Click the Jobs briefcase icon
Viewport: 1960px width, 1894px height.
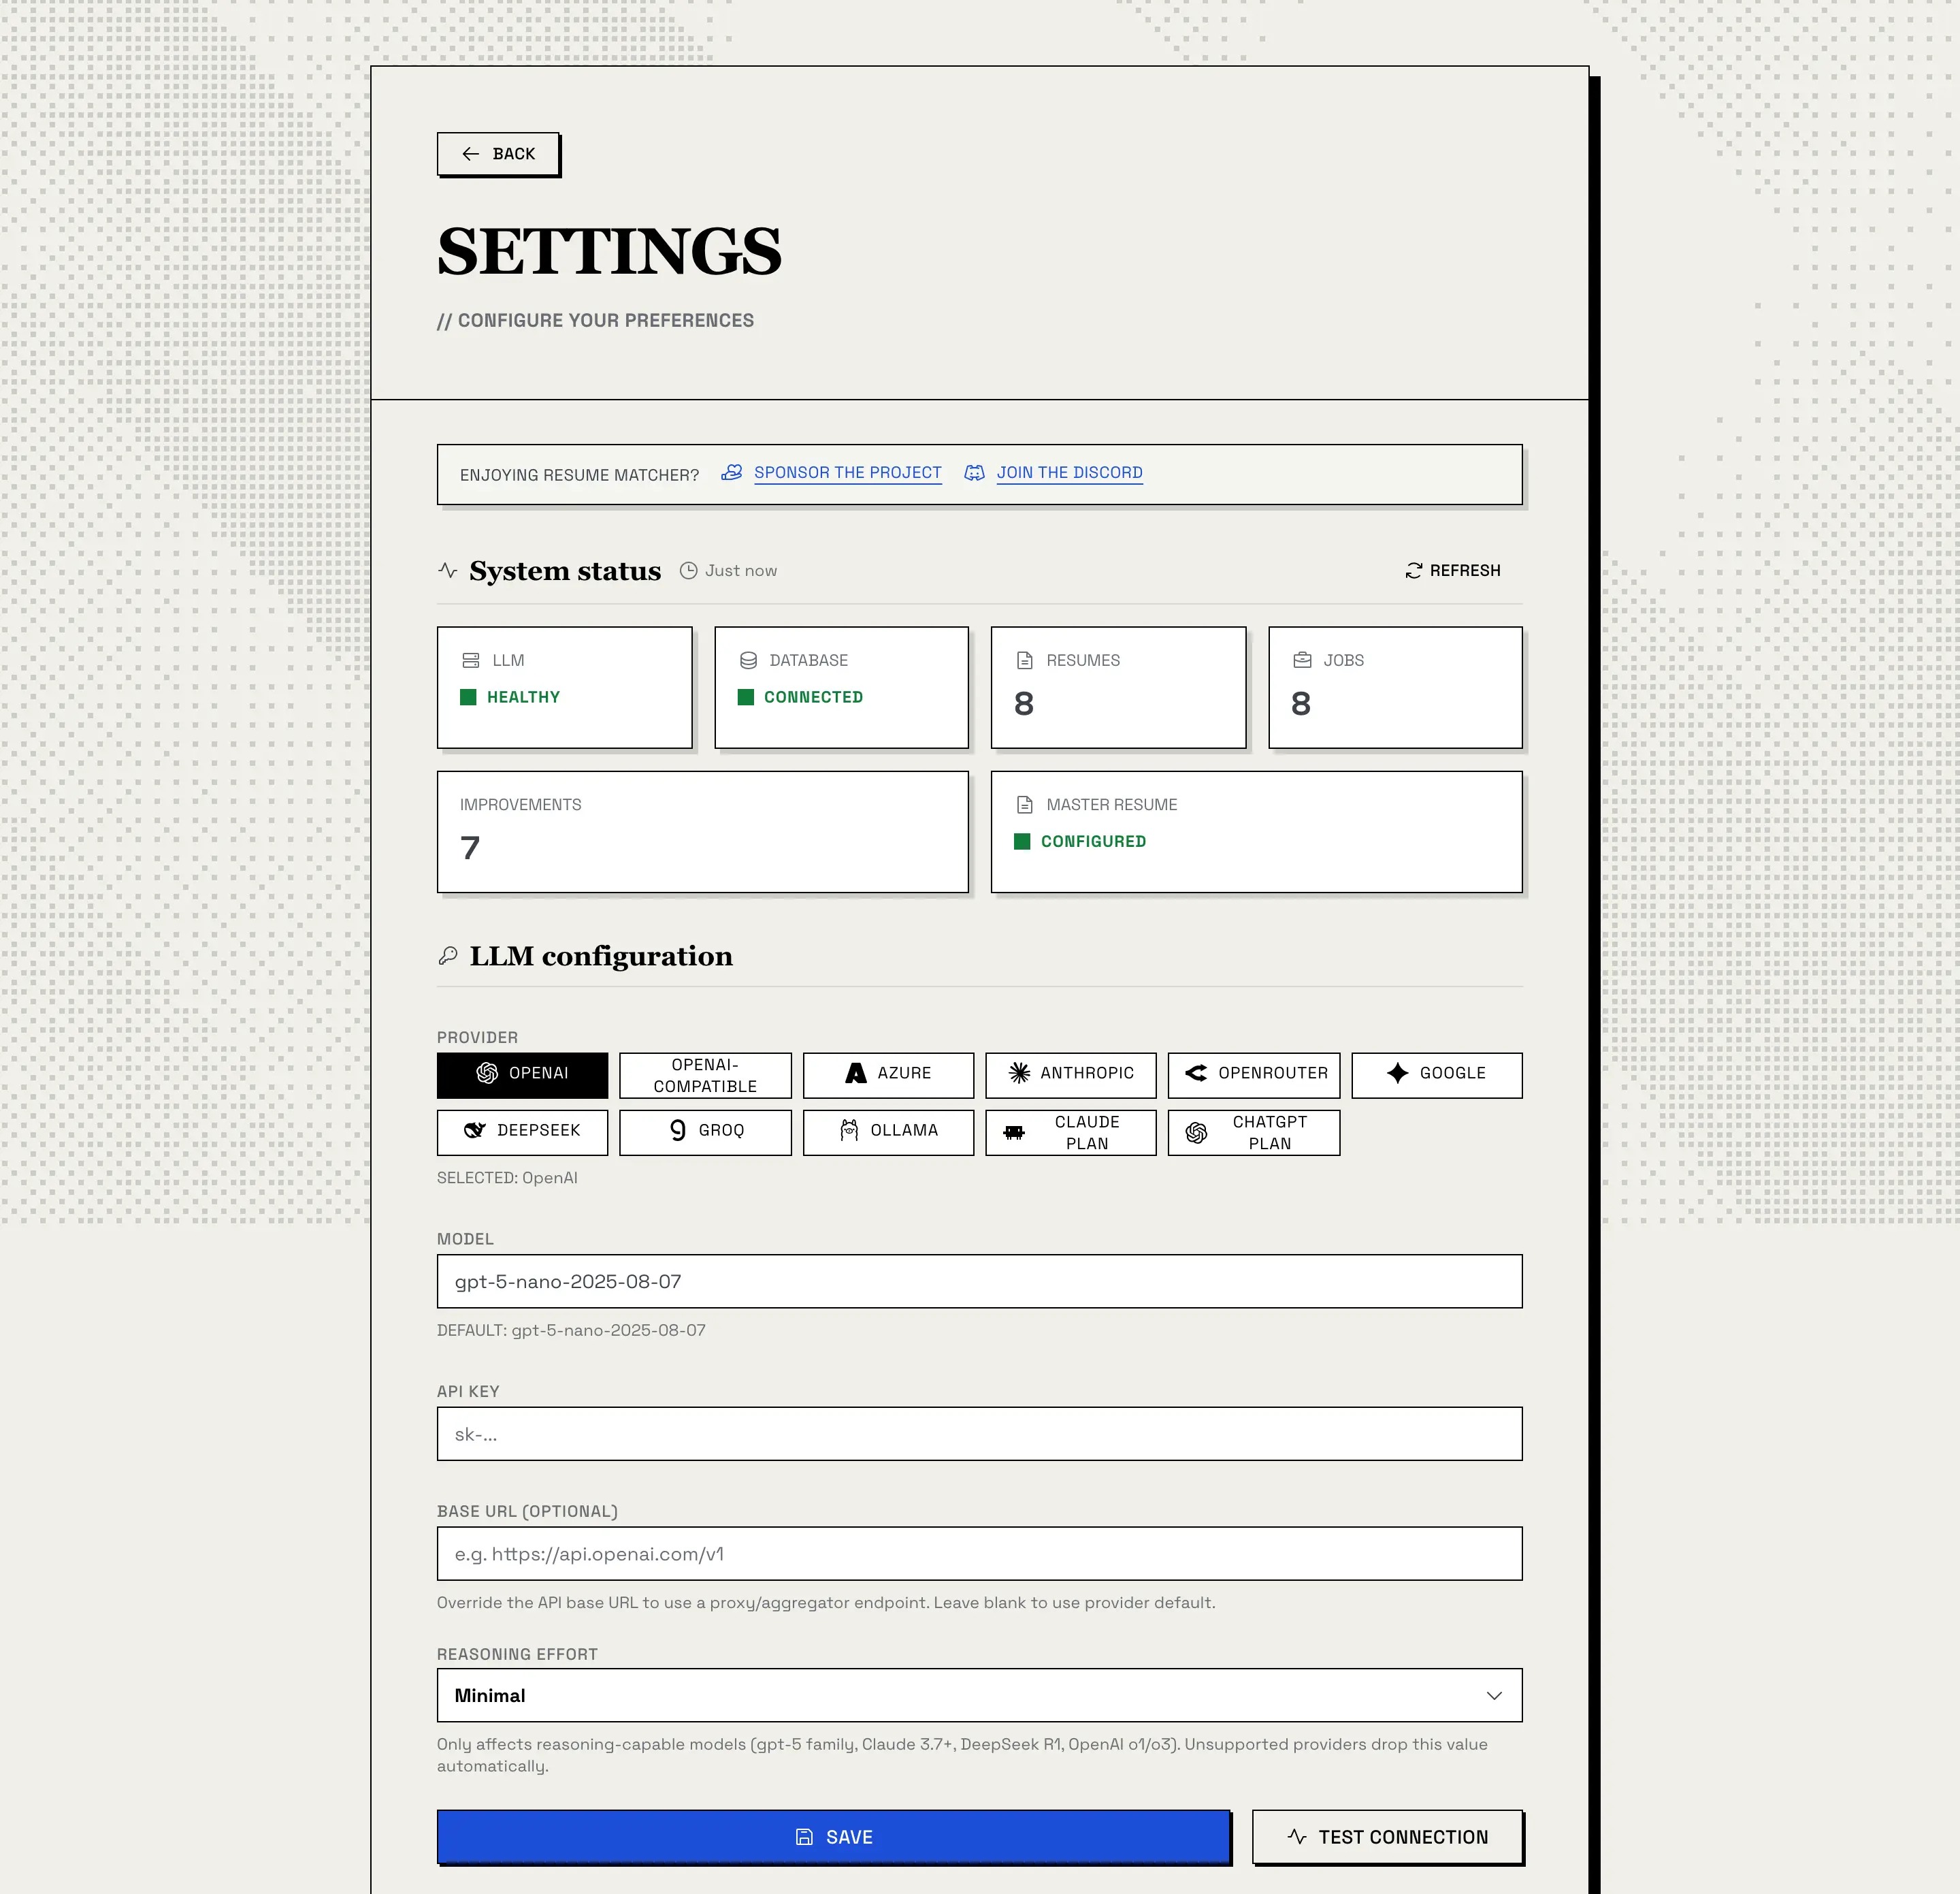coord(1302,660)
